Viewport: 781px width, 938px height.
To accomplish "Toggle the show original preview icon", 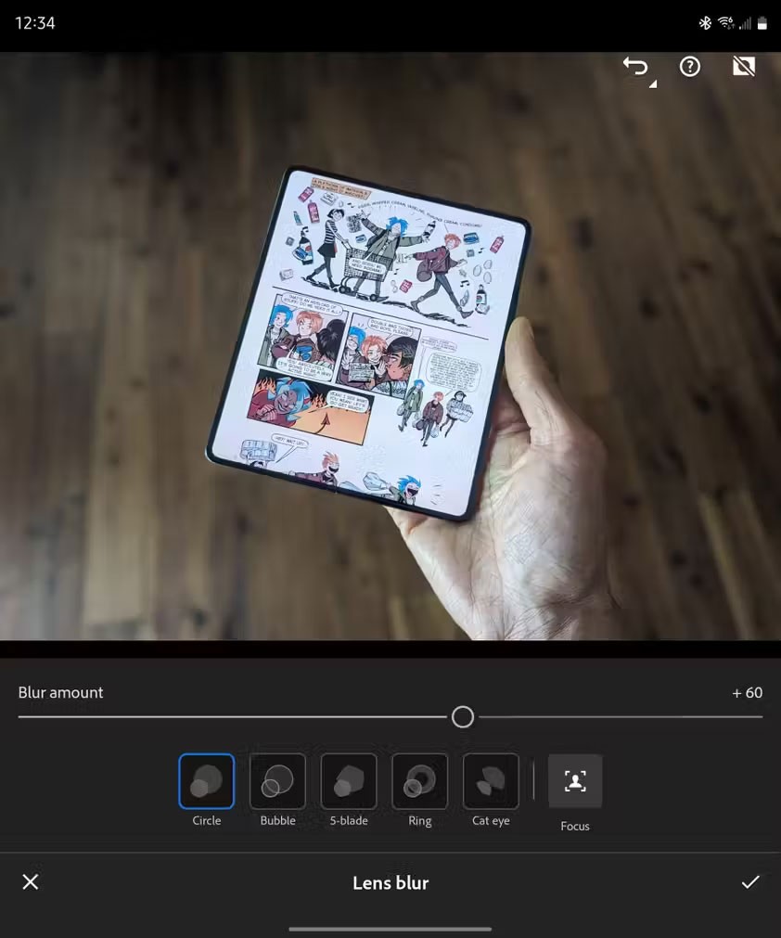I will (744, 67).
